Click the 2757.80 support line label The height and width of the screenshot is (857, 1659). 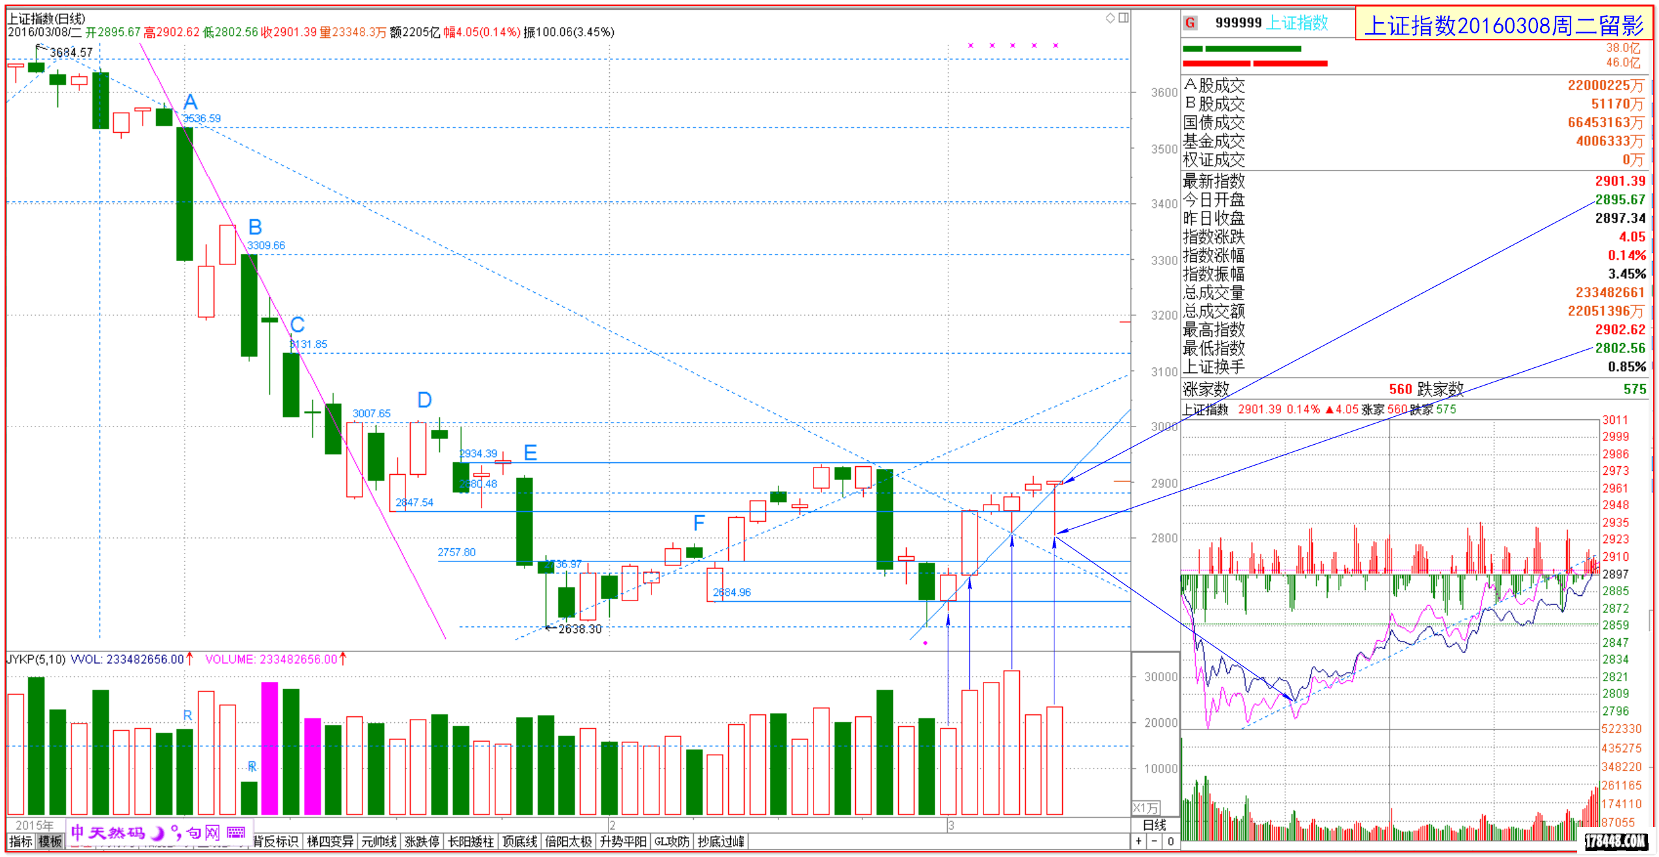(x=456, y=552)
